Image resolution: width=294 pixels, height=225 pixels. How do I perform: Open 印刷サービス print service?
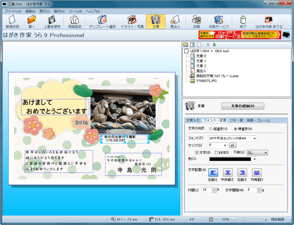[219, 21]
